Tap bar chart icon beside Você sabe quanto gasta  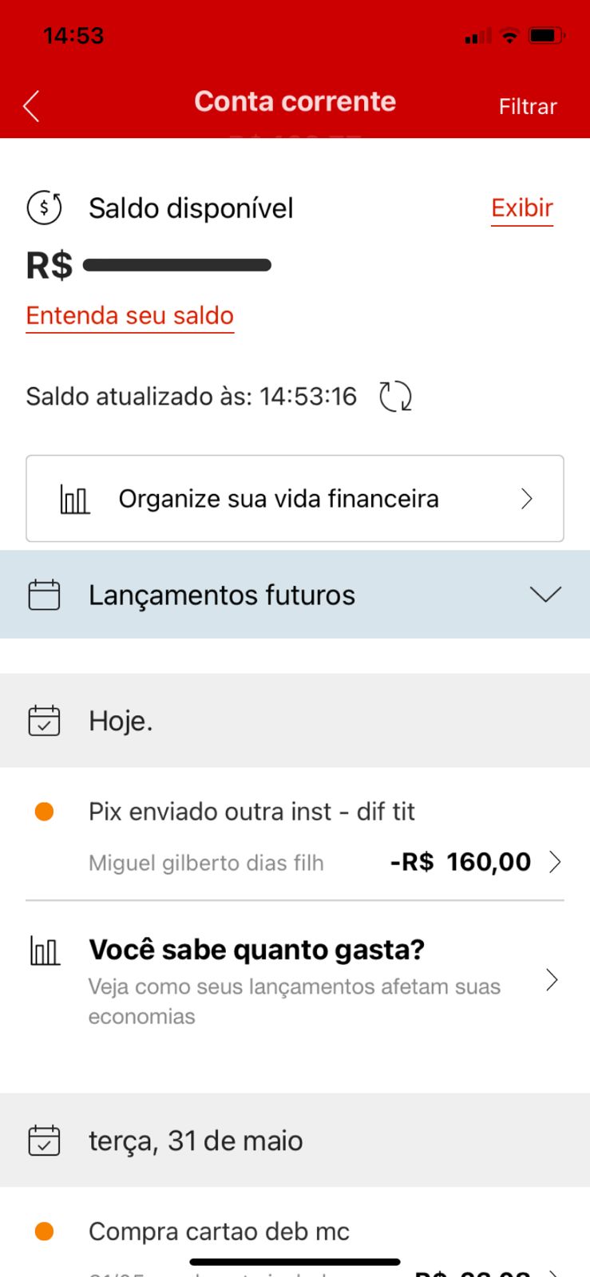point(45,951)
